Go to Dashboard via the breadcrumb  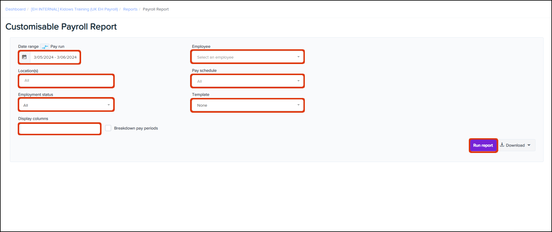(16, 9)
